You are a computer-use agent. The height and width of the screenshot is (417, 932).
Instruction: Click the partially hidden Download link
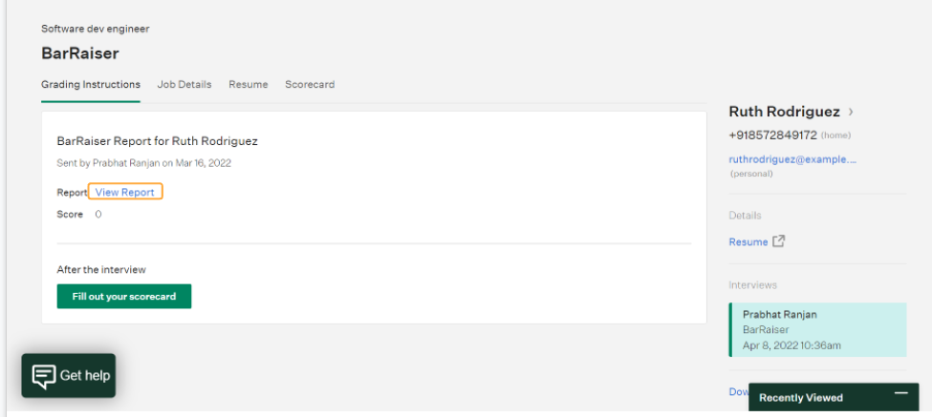(738, 391)
